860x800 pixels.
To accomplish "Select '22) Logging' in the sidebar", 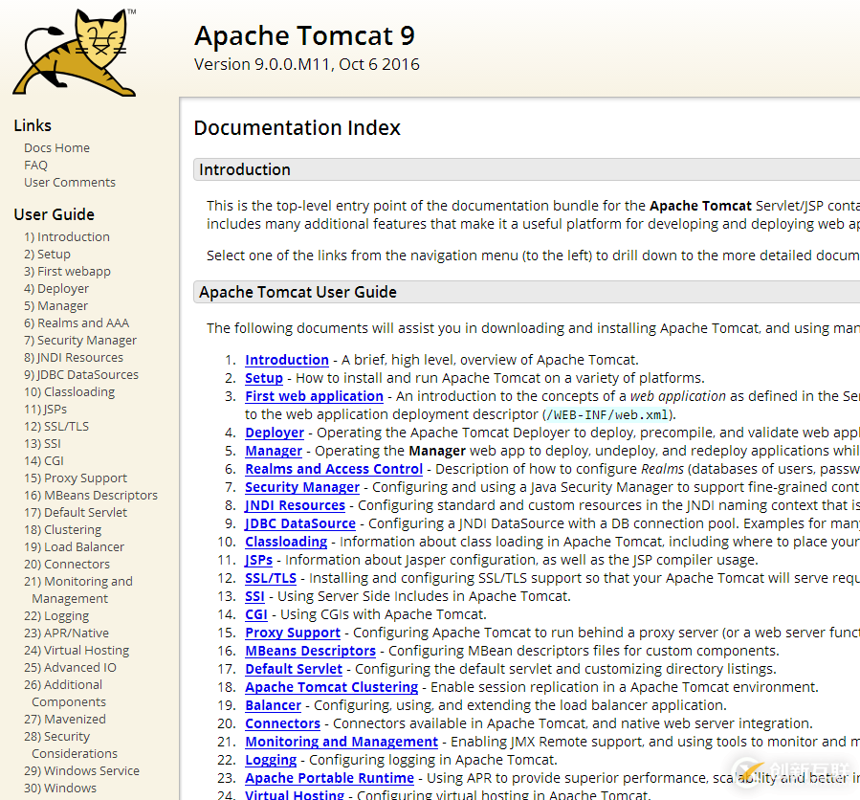I will click(55, 615).
